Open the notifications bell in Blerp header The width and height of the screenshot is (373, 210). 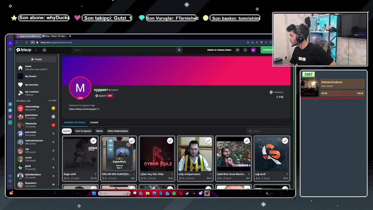tap(245, 50)
